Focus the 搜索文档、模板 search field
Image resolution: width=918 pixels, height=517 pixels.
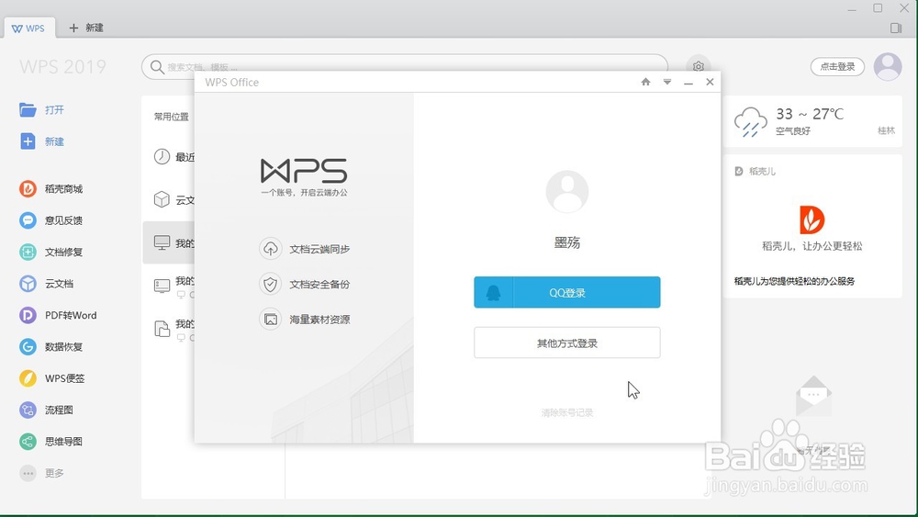click(405, 67)
